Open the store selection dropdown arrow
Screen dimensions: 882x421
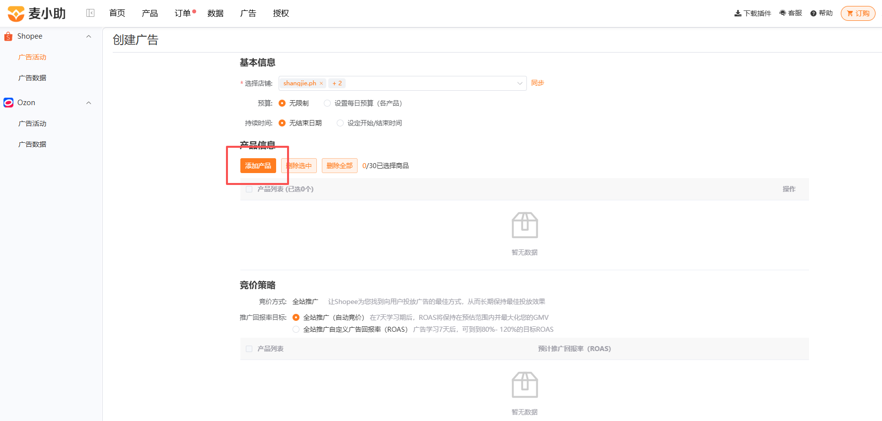coord(520,83)
